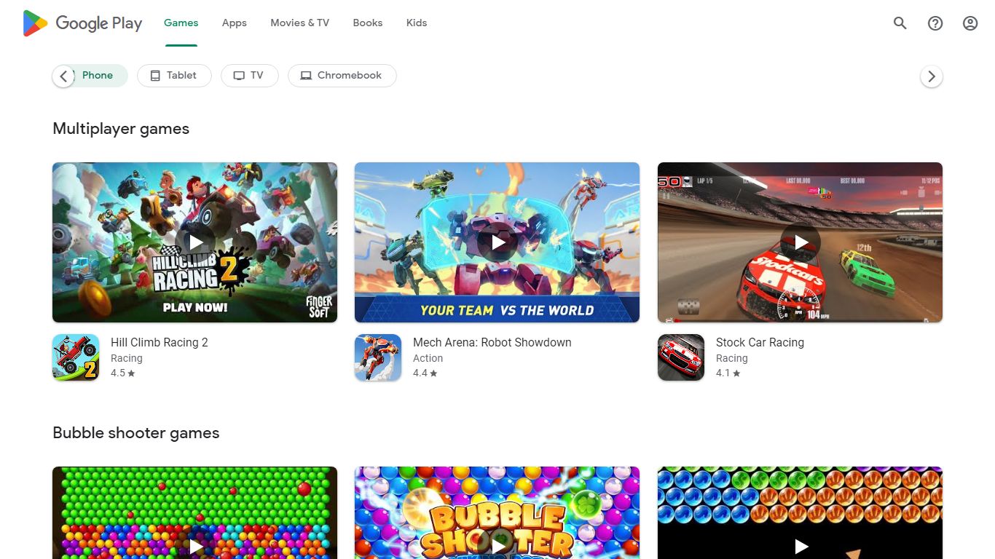
Task: Switch to the Apps tab
Action: 235,23
